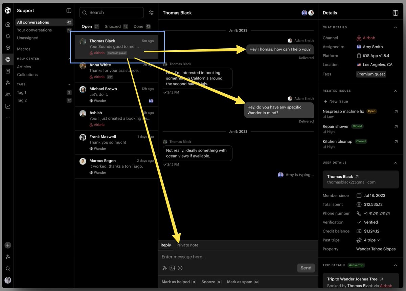The image size is (406, 291).
Task: Open notifications bell in left rail
Action: (8, 36)
